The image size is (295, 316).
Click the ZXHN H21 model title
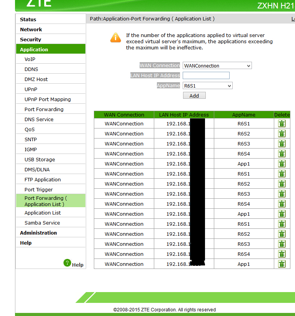pos(276,6)
